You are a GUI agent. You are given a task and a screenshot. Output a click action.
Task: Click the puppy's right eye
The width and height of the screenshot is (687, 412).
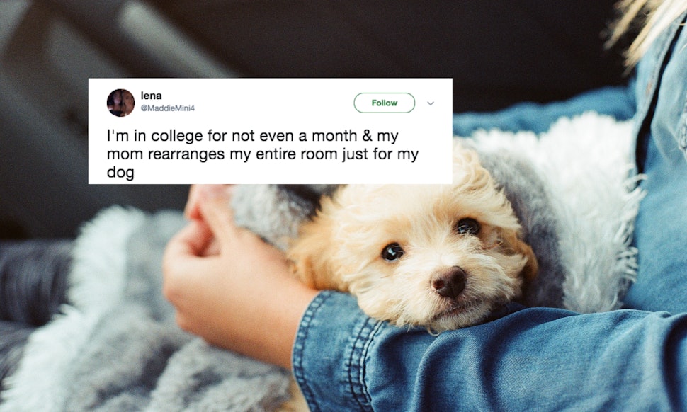tap(468, 227)
